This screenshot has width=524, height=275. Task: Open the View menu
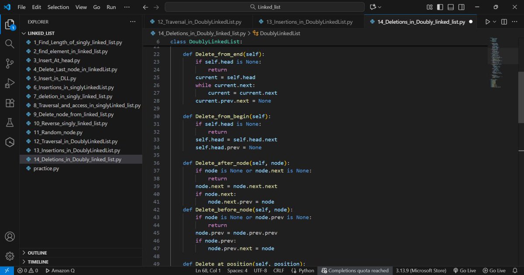(81, 7)
